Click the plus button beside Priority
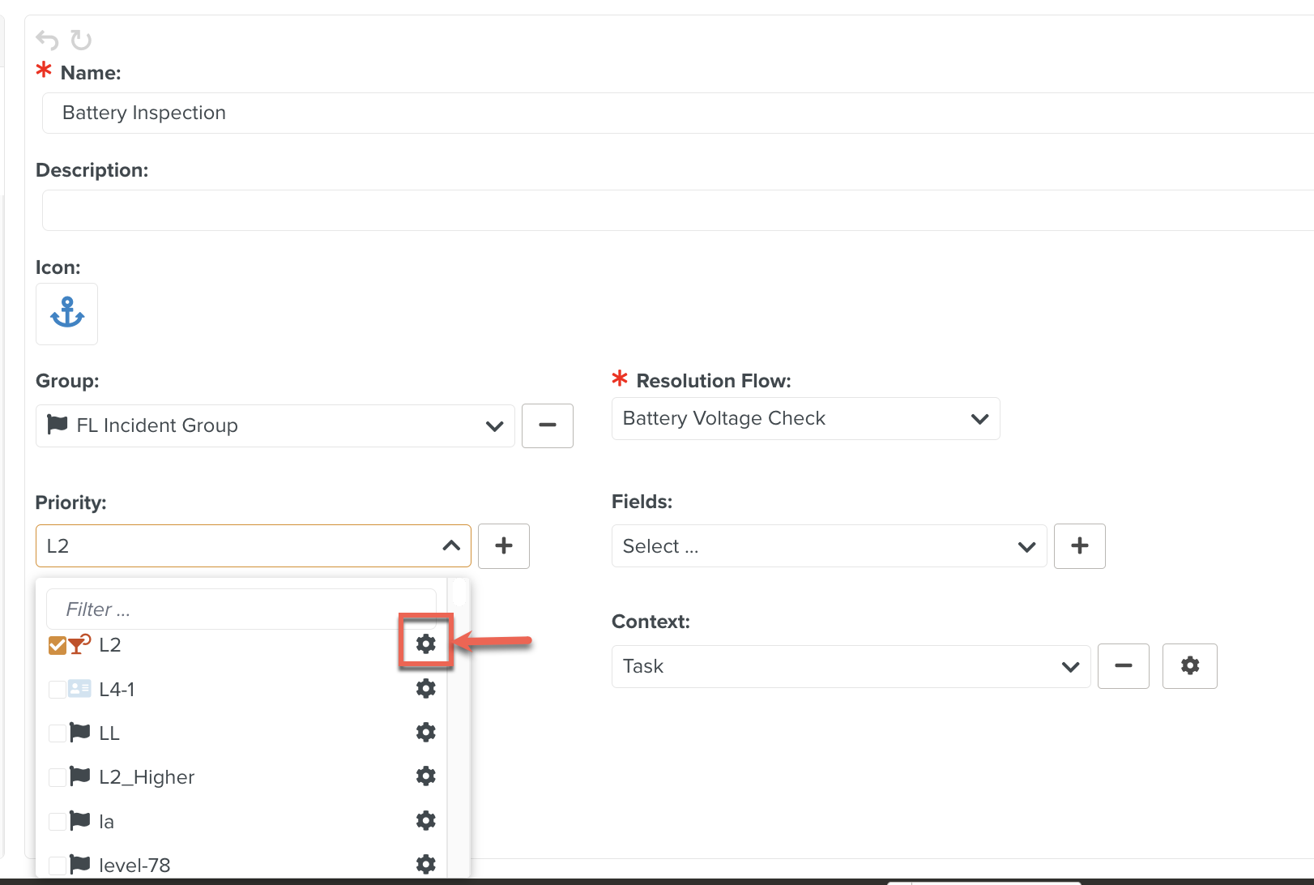The image size is (1314, 885). click(503, 545)
